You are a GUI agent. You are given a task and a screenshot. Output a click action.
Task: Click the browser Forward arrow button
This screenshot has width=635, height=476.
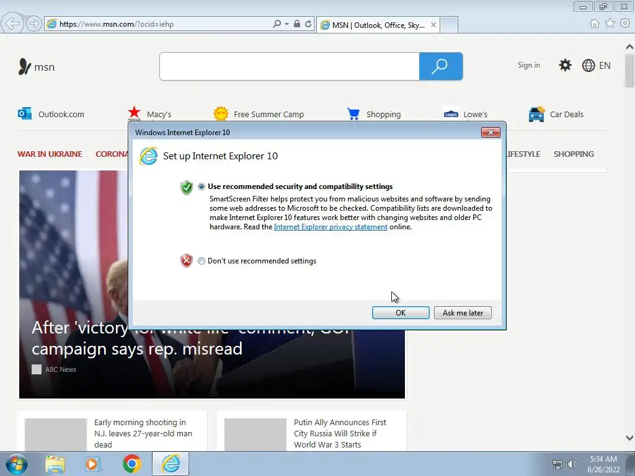(x=33, y=24)
